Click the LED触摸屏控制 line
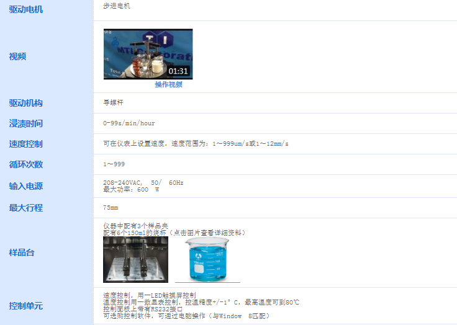Image resolution: width=457 pixels, height=325 pixels. [150, 295]
